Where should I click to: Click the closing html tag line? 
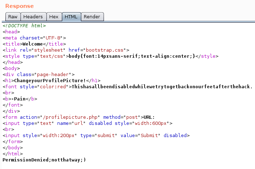(x=13, y=154)
